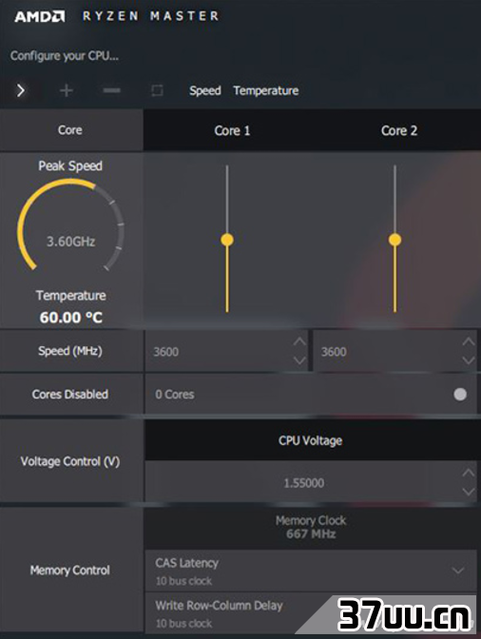Viewport: 481px width, 639px height.
Task: Click the minus icon in toolbar
Action: click(111, 90)
